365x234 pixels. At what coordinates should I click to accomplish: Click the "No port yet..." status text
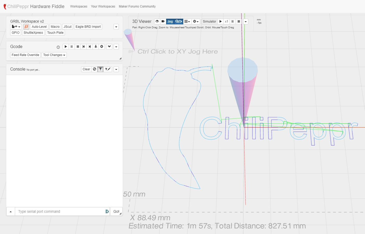[x=33, y=70]
